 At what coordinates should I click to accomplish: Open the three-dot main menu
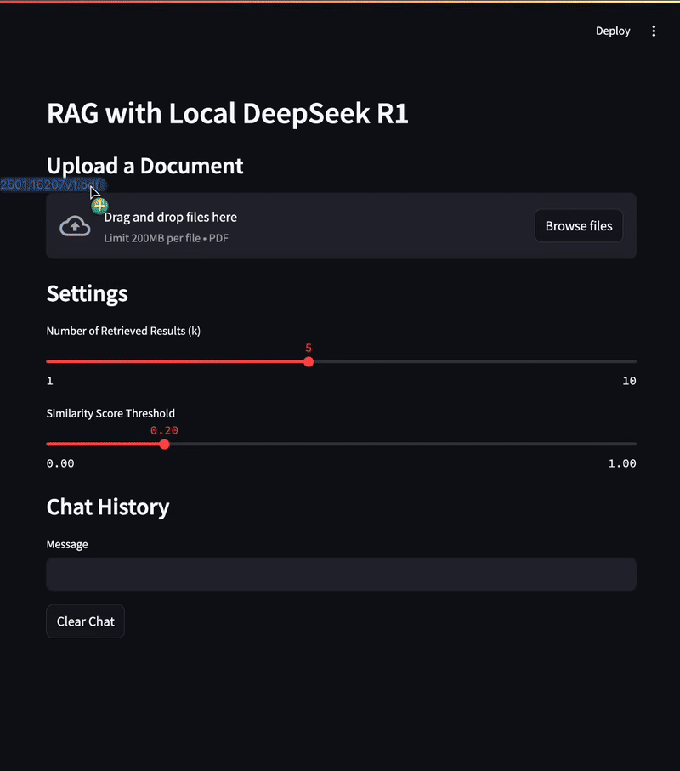coord(654,31)
